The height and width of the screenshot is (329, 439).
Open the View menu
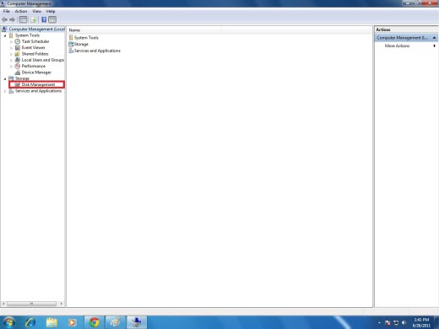coord(37,11)
